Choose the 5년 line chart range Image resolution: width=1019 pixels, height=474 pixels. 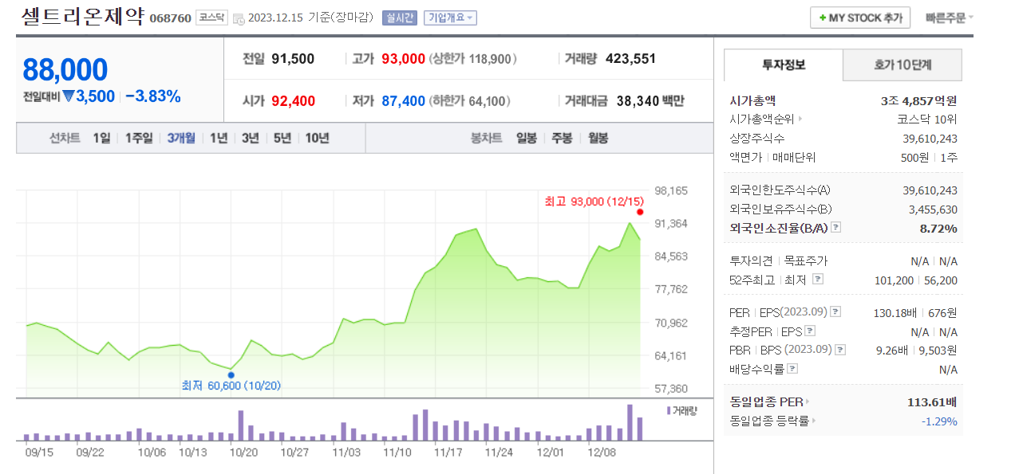click(x=282, y=138)
